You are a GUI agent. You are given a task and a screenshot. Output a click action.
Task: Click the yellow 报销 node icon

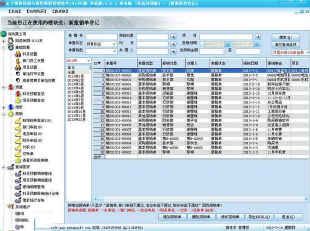point(11,113)
